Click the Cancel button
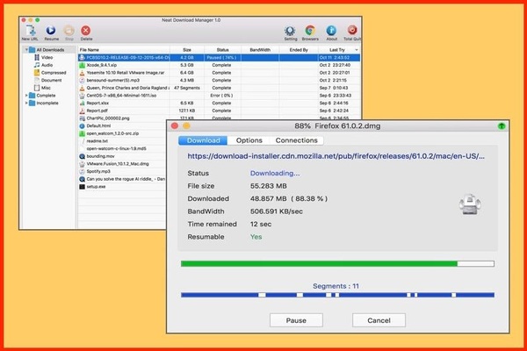 pyautogui.click(x=379, y=320)
